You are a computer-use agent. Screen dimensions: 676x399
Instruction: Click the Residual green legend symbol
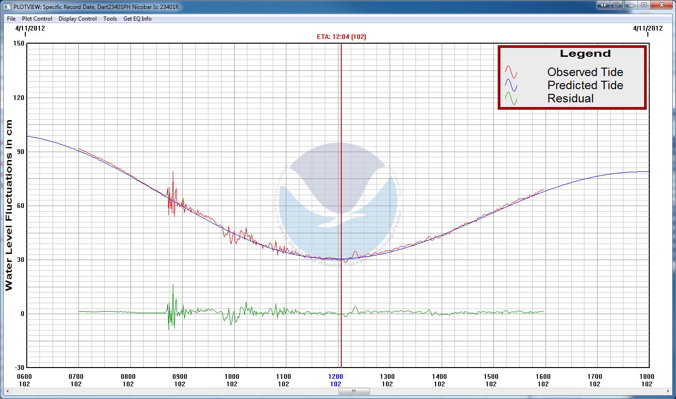click(511, 99)
